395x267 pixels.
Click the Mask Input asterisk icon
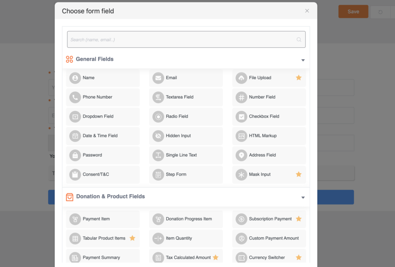241,174
